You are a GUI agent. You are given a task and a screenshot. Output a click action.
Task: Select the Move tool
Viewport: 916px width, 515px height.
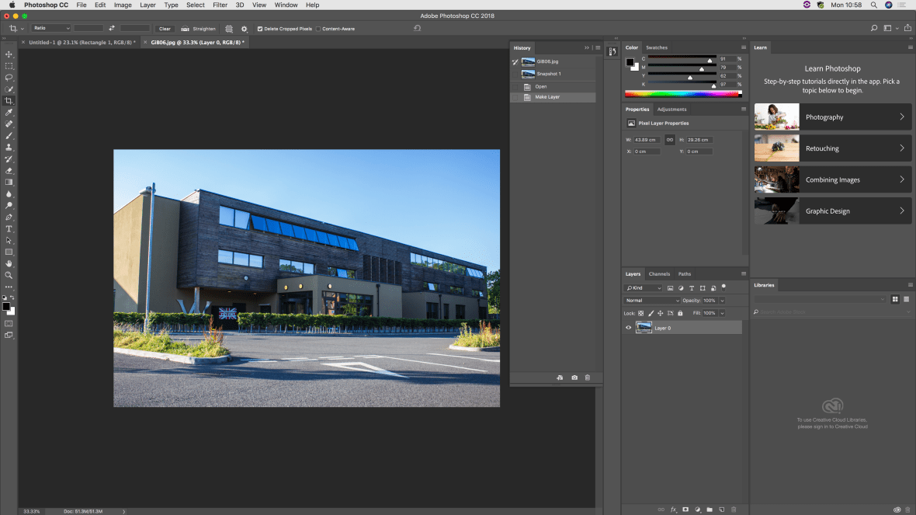[9, 54]
